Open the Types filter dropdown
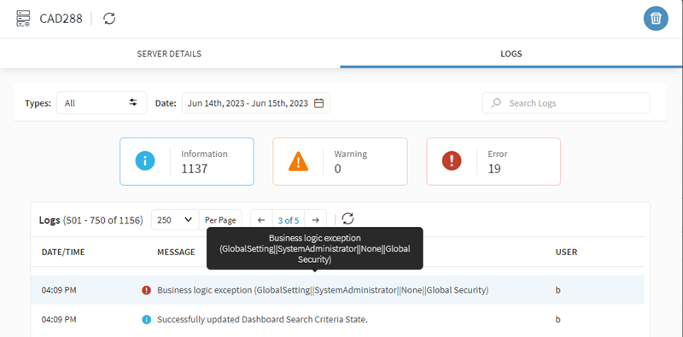 102,102
